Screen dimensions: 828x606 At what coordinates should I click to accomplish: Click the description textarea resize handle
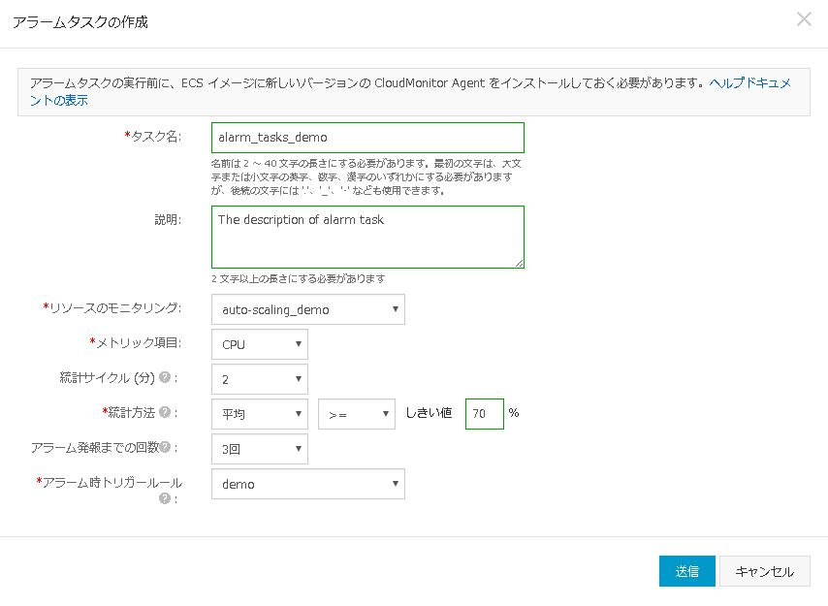coord(520,263)
